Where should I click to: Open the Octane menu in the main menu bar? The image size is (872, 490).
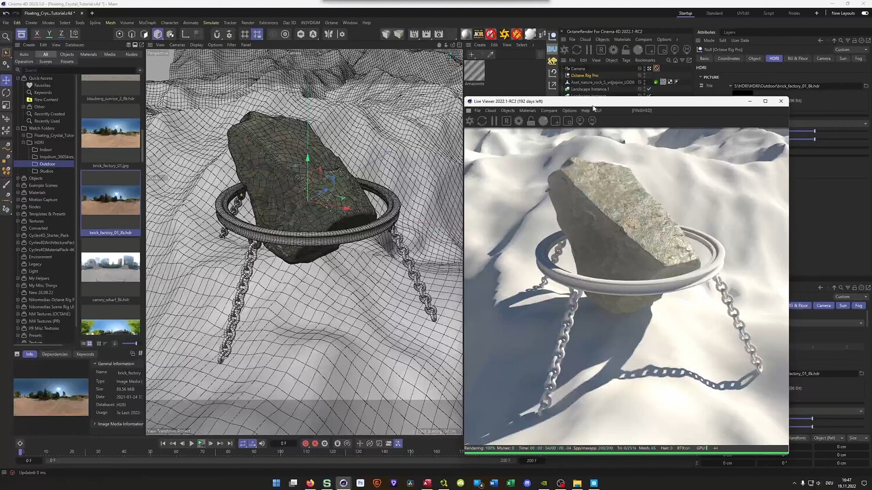(x=331, y=23)
